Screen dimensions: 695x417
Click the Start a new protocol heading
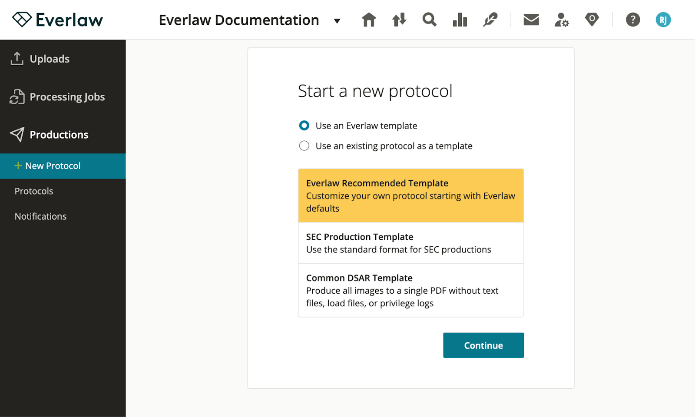(375, 91)
